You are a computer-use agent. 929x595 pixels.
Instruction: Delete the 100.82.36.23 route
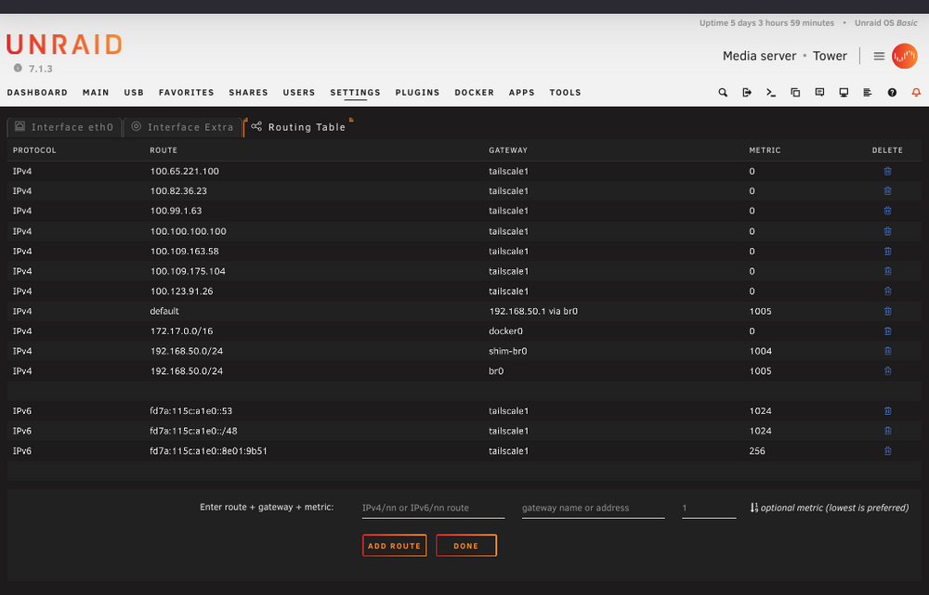(x=887, y=190)
